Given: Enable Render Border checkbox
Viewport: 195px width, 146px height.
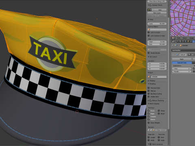Looking at the screenshot, I should click(149, 53).
